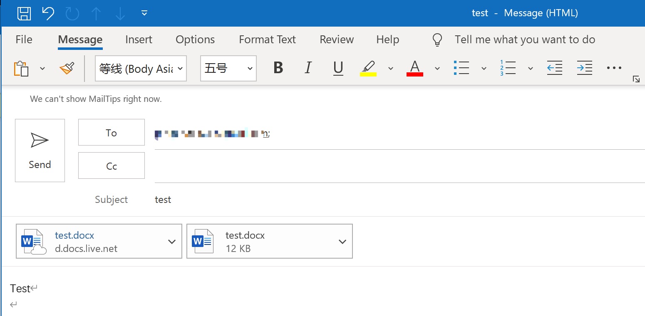Show more ribbon commands ellipsis
This screenshot has width=645, height=316.
point(614,68)
